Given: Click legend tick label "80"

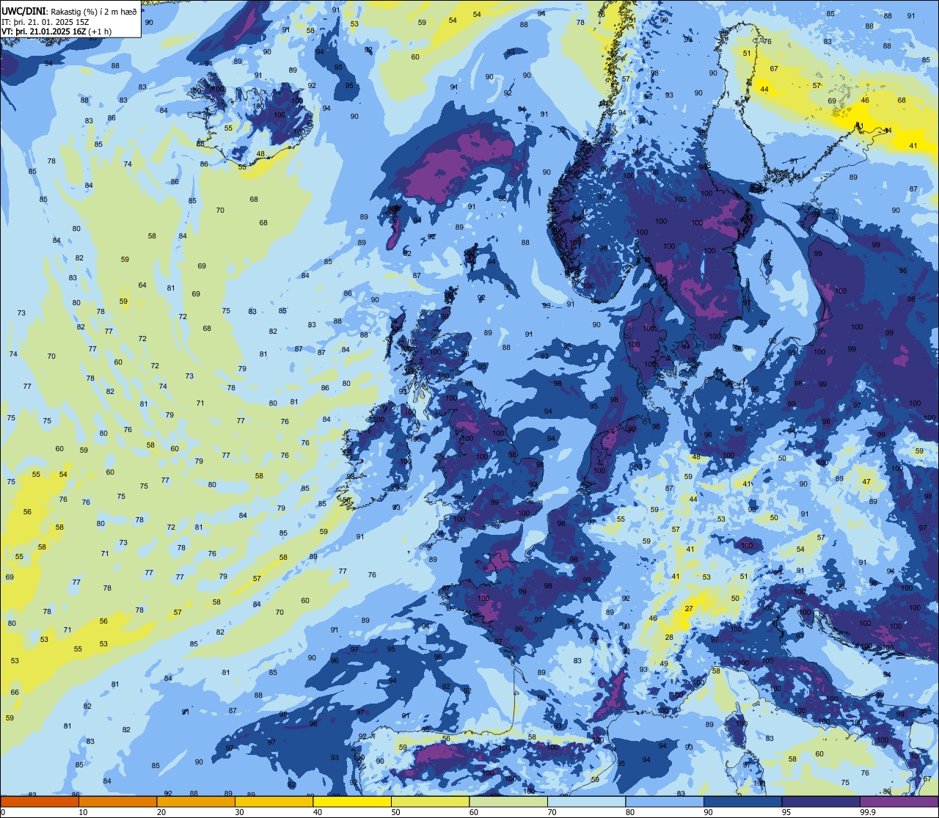Looking at the screenshot, I should click(x=630, y=812).
